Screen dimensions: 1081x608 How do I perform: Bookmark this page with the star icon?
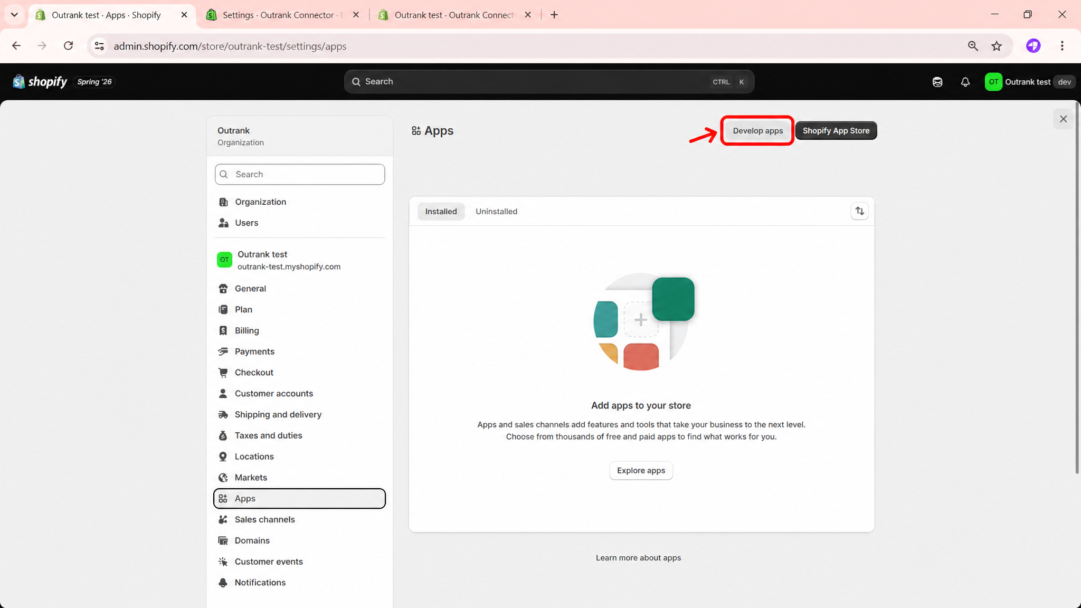(997, 46)
